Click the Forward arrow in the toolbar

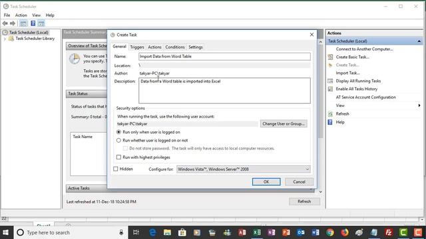coord(13,24)
